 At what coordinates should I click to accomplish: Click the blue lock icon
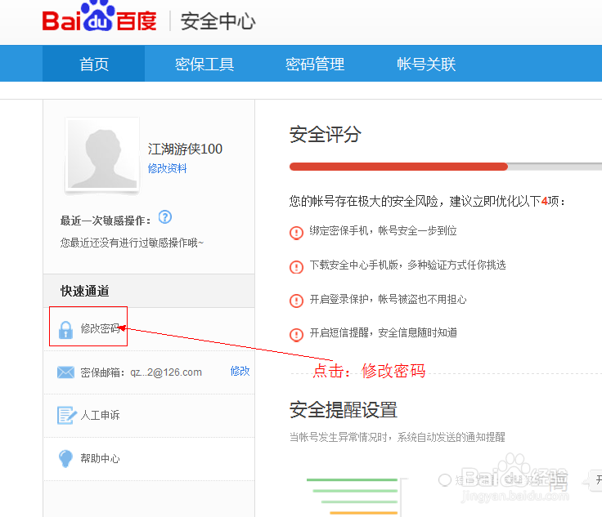[x=65, y=330]
